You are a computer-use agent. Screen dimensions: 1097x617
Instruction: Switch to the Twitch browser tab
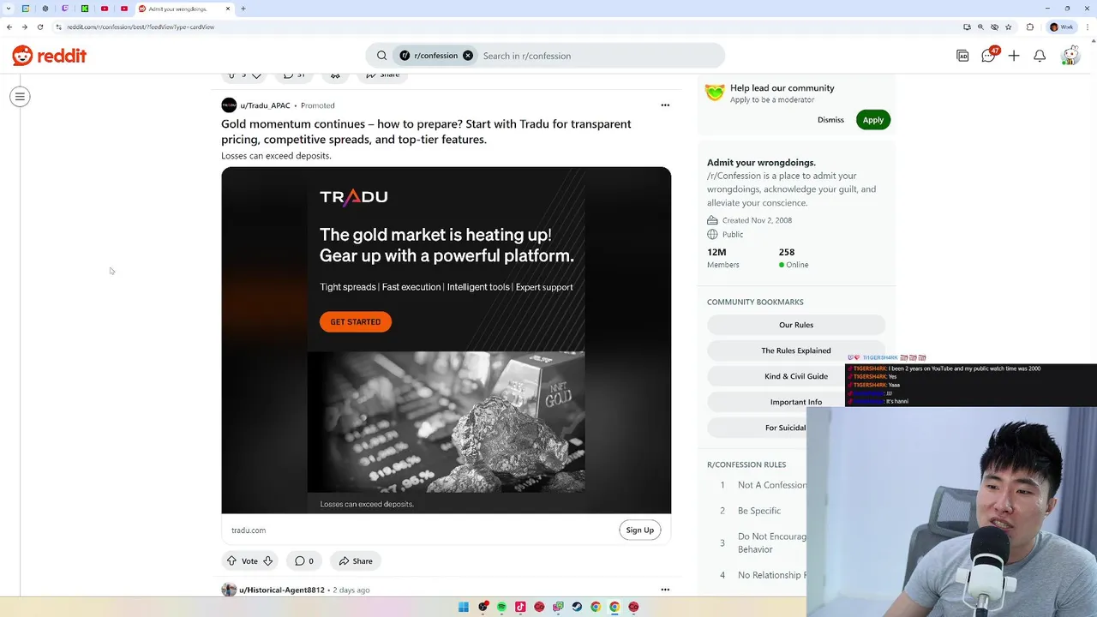pos(64,9)
